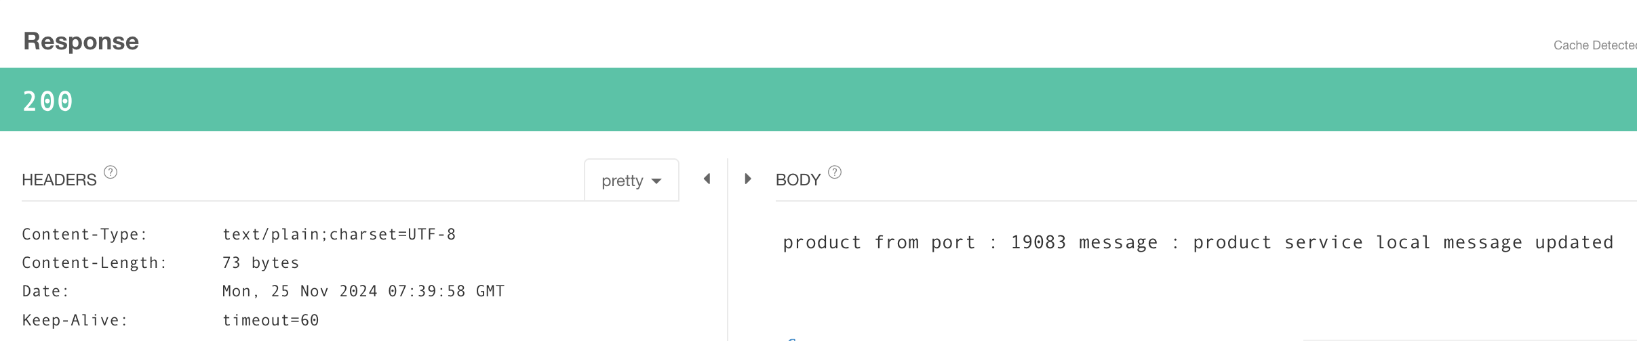Click the Cache Detected label
1637x341 pixels.
click(1595, 45)
